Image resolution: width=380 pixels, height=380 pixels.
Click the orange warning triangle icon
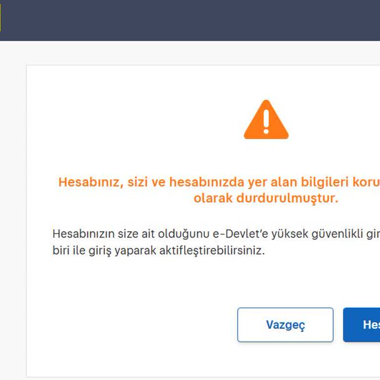point(266,119)
